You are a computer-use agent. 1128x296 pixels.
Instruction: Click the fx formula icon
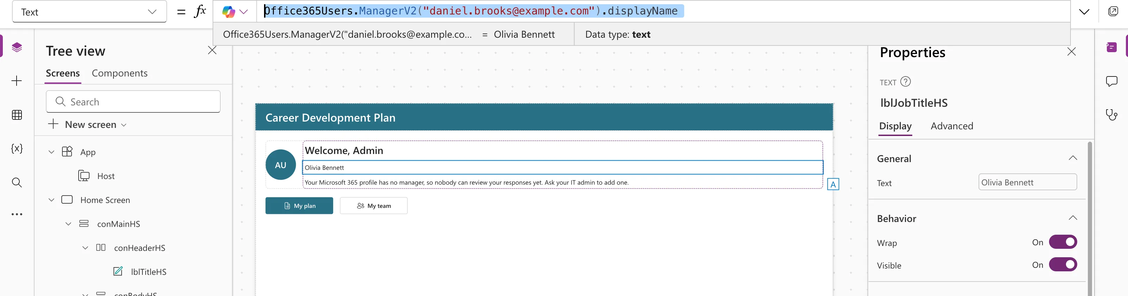[x=200, y=11]
